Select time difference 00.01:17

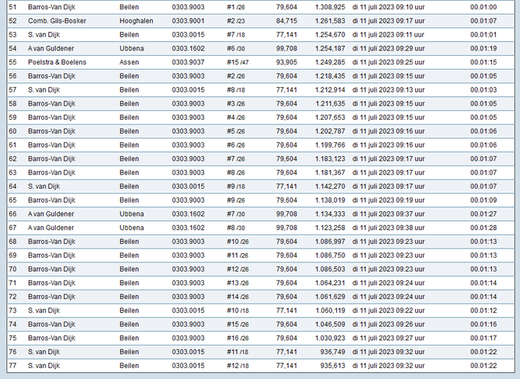[x=484, y=338]
